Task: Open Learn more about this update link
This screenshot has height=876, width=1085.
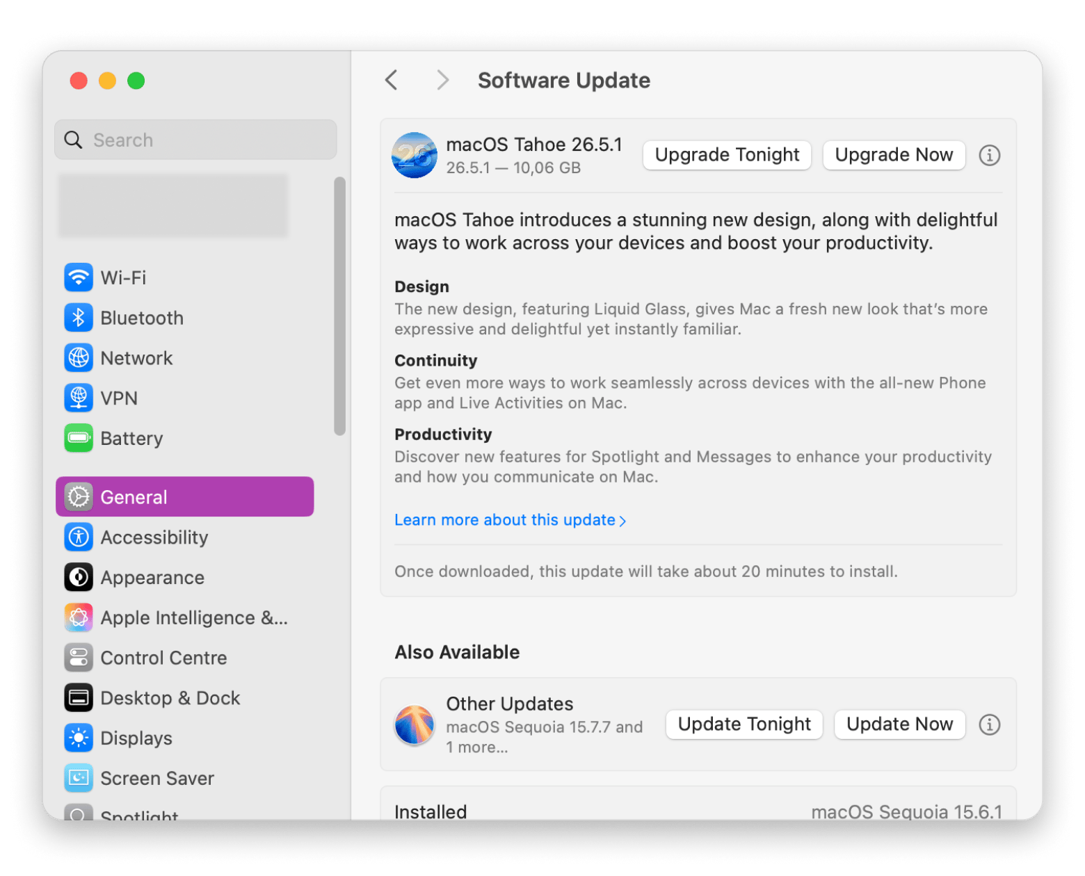Action: tap(511, 520)
